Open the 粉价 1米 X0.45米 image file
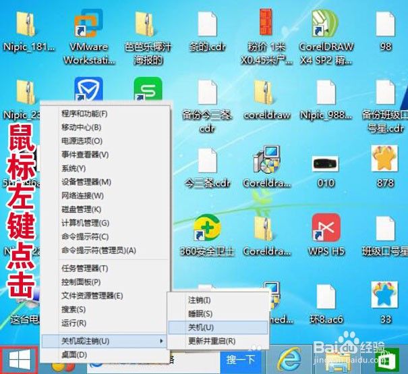Image resolution: width=408 pixels, height=374 pixels. pos(266,22)
